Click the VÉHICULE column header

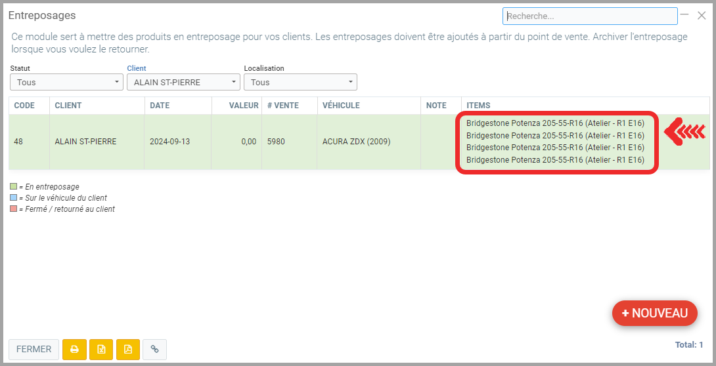click(x=341, y=106)
